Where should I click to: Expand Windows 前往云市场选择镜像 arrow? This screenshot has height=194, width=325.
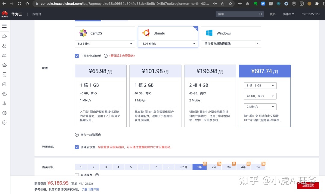pyautogui.click(x=257, y=44)
